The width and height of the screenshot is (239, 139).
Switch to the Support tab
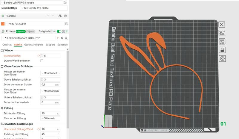[x=50, y=45]
